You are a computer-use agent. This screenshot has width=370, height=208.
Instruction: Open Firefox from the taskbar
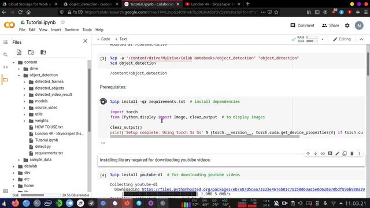pos(15,203)
